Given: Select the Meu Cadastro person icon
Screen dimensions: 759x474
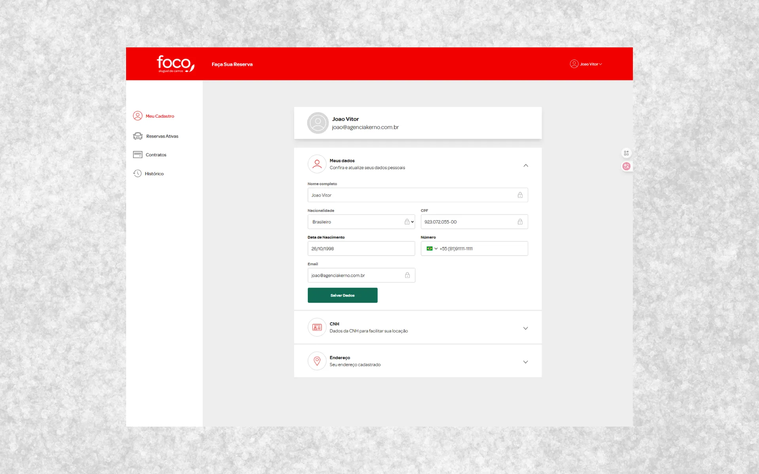Looking at the screenshot, I should click(138, 116).
